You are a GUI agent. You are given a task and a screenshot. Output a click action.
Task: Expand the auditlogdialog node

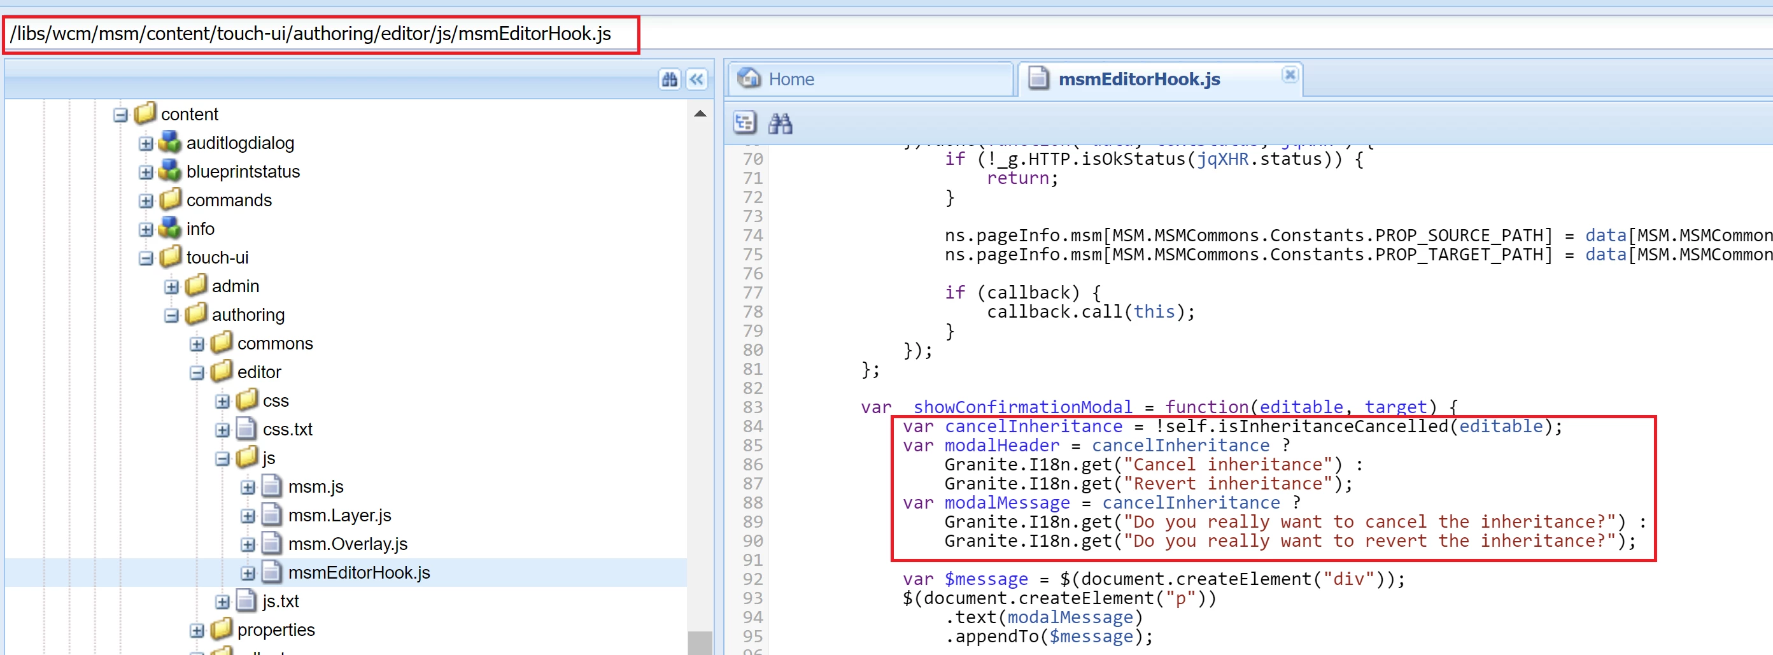[146, 144]
